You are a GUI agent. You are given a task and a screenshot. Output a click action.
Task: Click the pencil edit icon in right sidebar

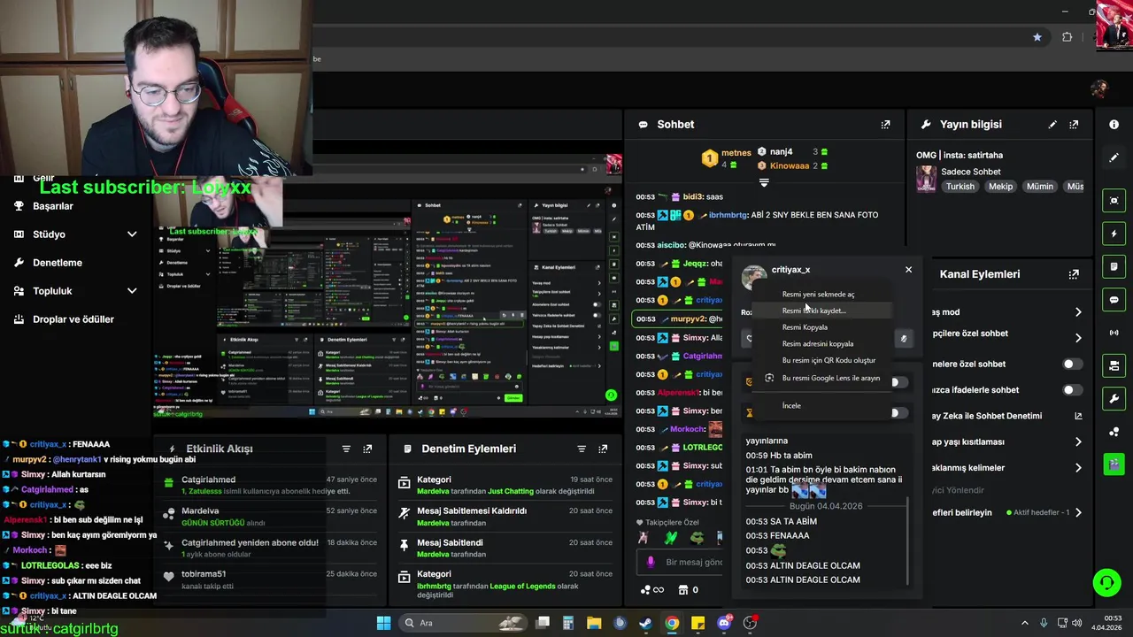click(1114, 157)
